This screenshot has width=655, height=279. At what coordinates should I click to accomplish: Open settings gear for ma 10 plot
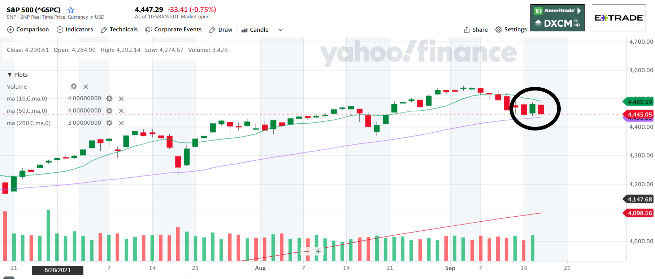[109, 98]
